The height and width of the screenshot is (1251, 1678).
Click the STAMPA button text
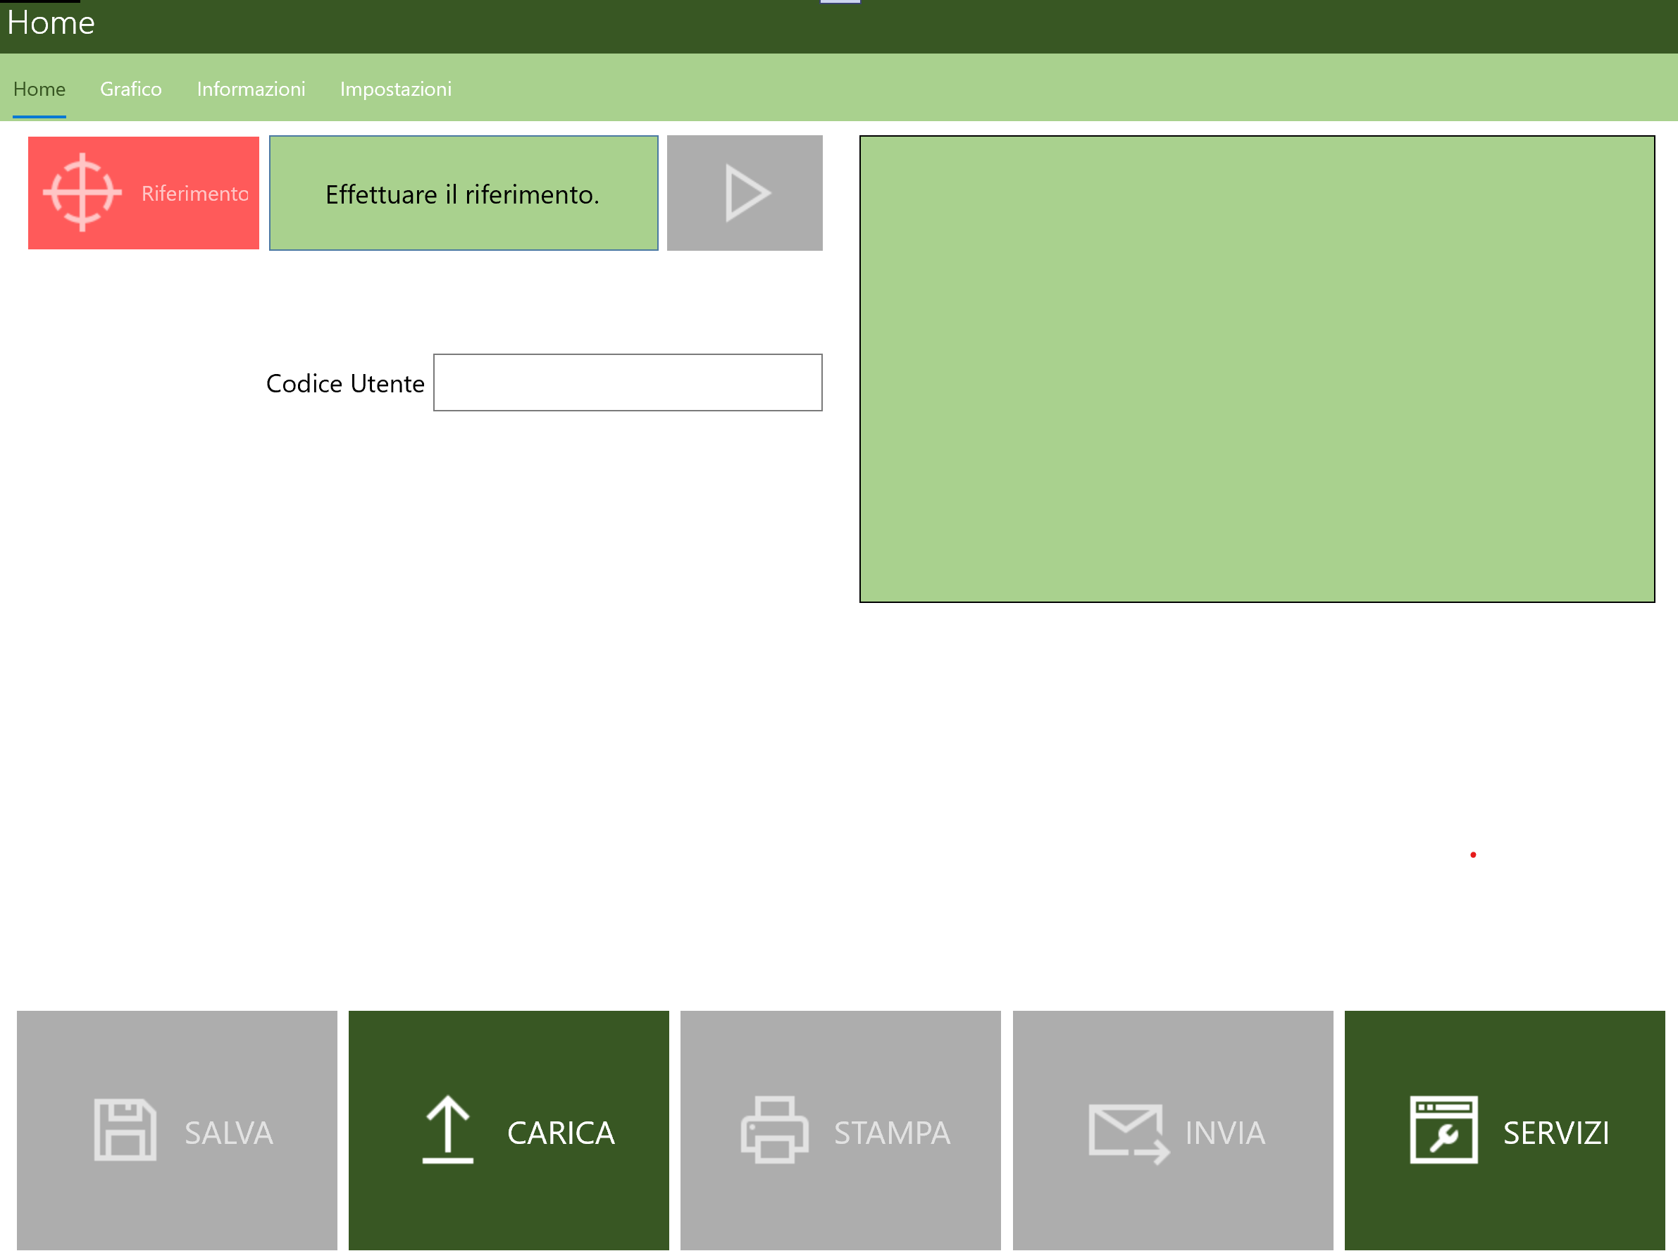pos(891,1133)
